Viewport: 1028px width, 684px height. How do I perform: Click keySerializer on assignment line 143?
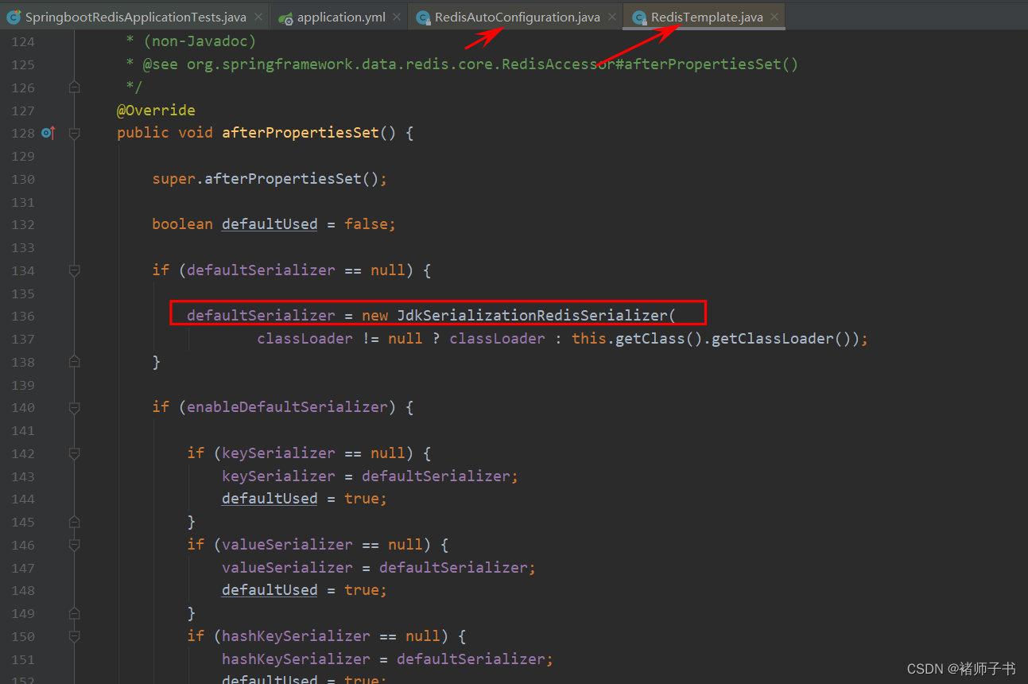point(278,476)
